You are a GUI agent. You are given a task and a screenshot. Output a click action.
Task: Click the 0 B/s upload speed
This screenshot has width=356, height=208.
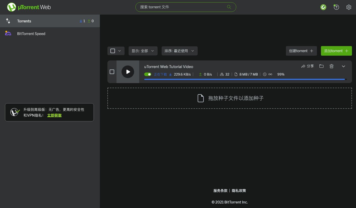pyautogui.click(x=208, y=74)
